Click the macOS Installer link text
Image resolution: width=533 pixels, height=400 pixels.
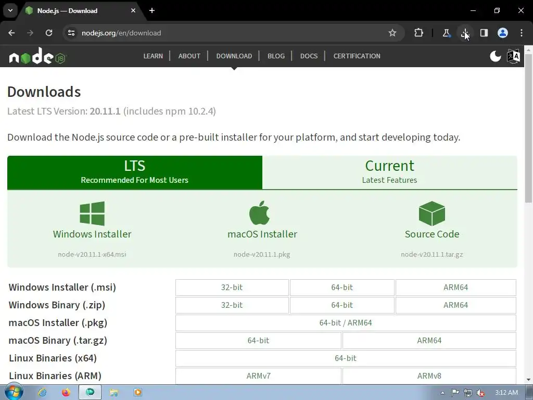pyautogui.click(x=262, y=234)
